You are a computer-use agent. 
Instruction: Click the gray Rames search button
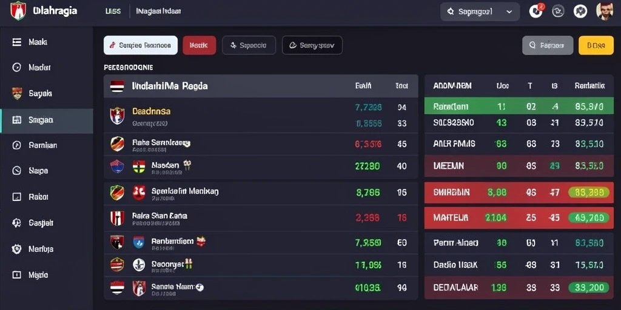coord(548,45)
